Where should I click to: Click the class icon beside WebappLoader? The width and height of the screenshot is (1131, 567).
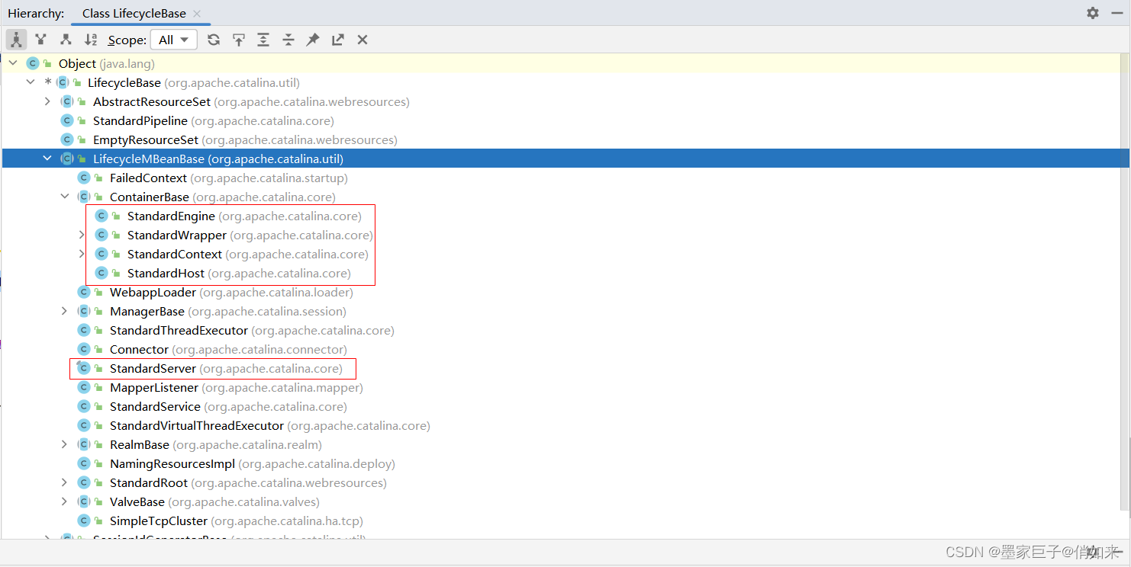pyautogui.click(x=84, y=292)
